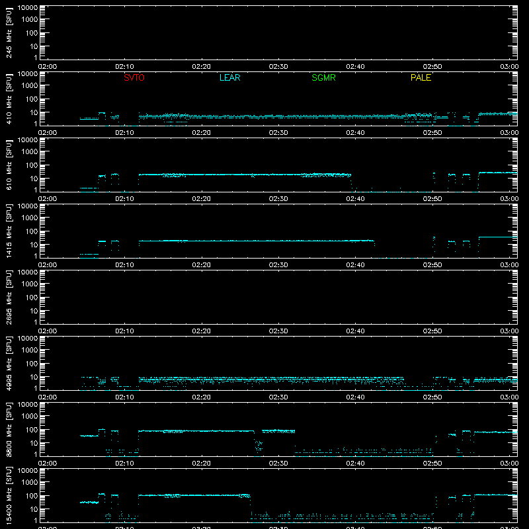The width and height of the screenshot is (529, 529).
Task: Click the 02:50 tick under 4995 MHz panel
Action: tap(432, 397)
